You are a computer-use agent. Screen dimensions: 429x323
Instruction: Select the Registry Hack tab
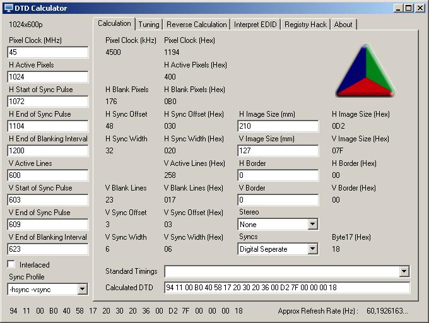click(305, 25)
